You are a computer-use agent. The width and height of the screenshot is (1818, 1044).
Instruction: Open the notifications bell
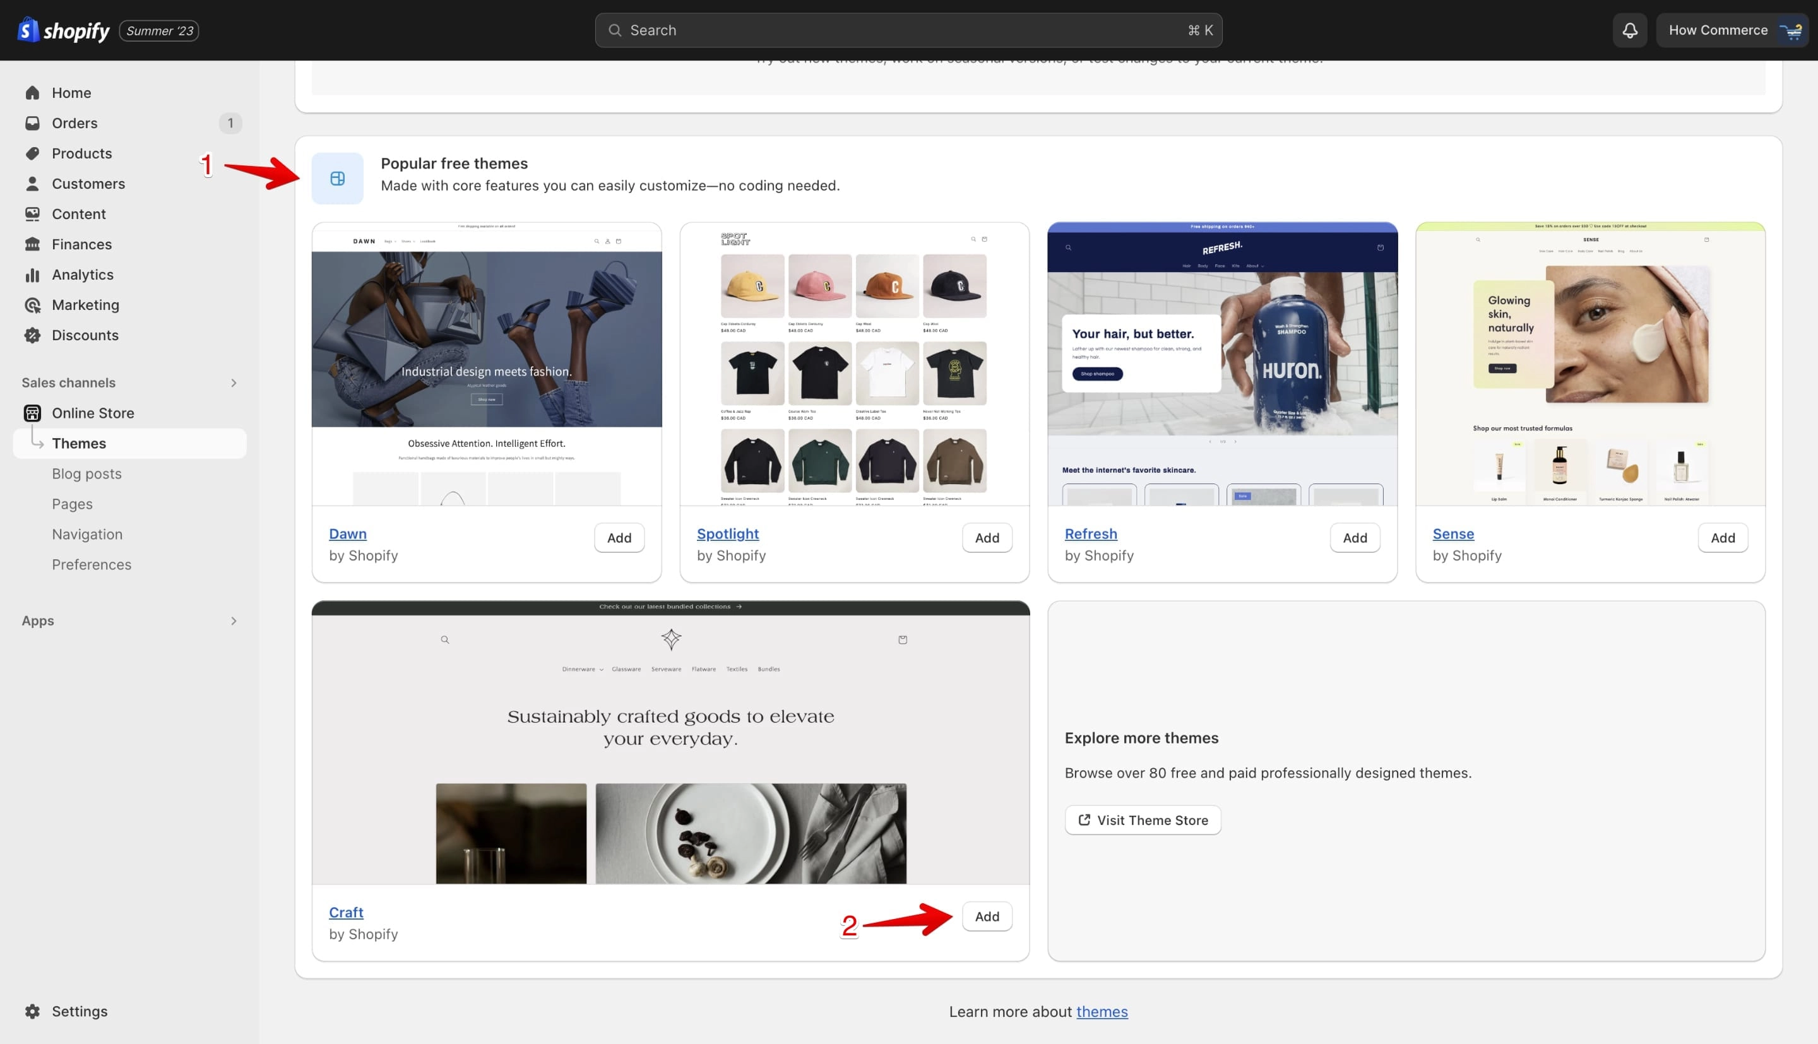(x=1629, y=30)
